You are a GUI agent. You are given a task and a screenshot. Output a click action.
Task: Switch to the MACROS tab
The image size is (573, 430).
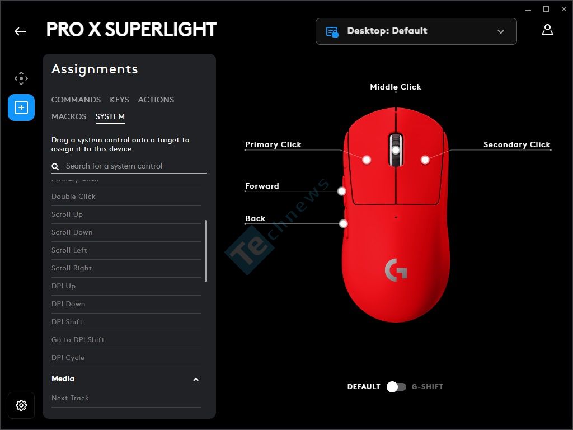click(69, 116)
